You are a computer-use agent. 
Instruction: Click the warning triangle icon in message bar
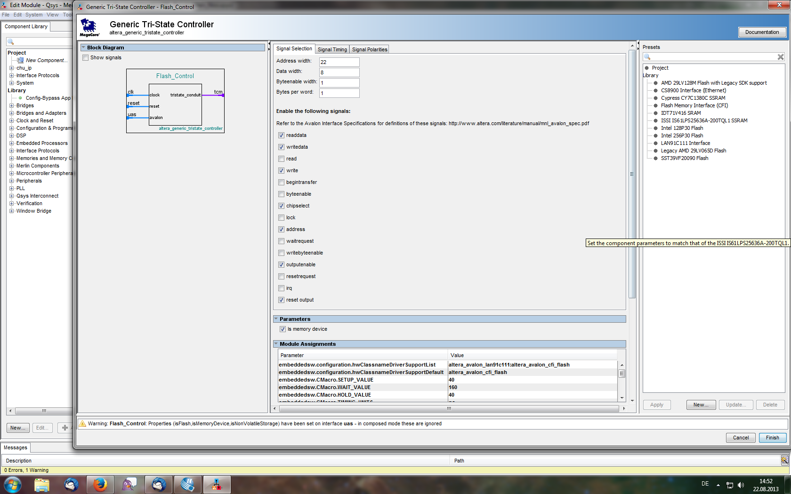point(82,423)
